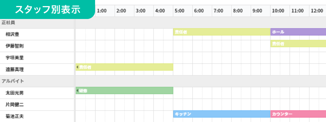This screenshot has height=122, width=326.
Task: Select staff member 片岡健二
Action: coord(15,105)
